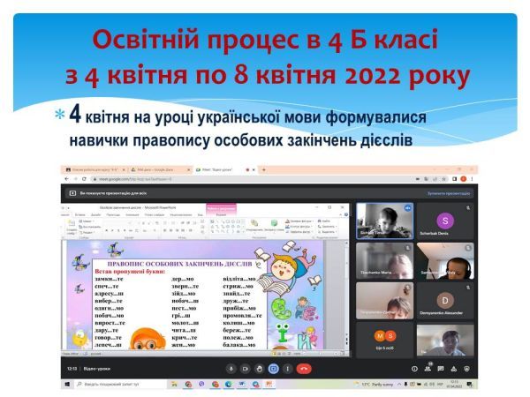The width and height of the screenshot is (530, 397).
Task: Click the highlighted present screen button
Action: 274,369
